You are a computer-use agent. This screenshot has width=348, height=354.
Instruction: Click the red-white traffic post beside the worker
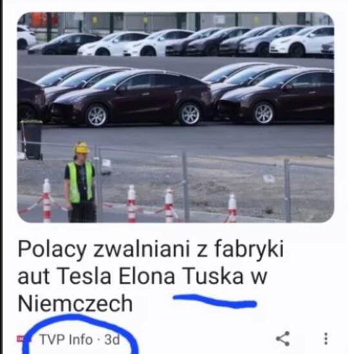46,201
